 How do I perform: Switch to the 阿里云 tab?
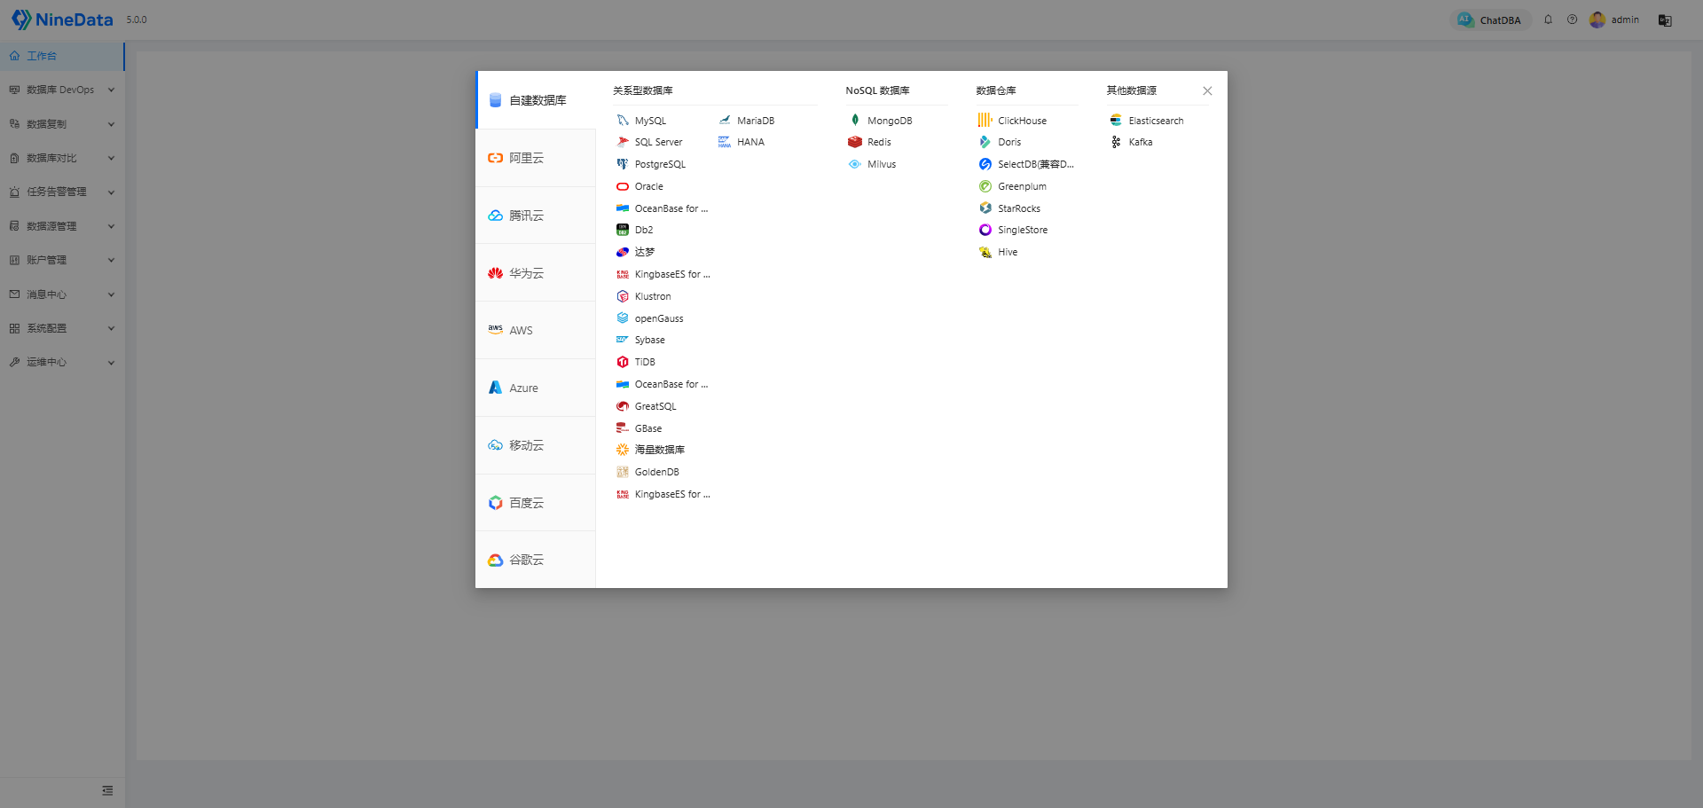click(x=536, y=158)
